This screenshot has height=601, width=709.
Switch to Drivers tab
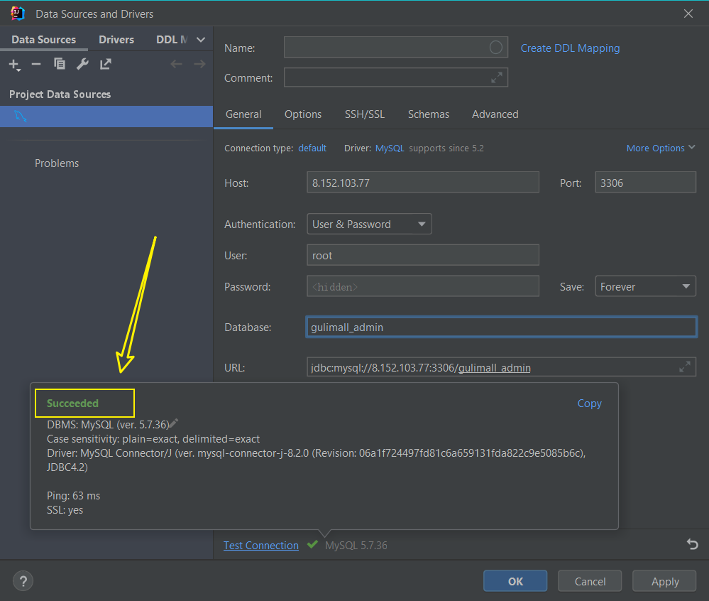116,39
